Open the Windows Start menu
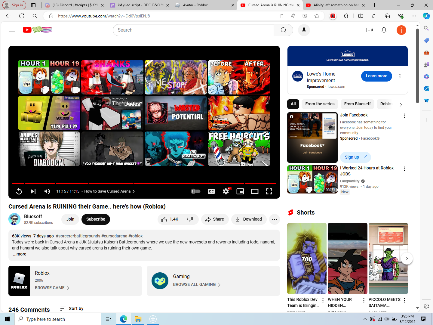Screen dimensions: 433x325 (7, 319)
